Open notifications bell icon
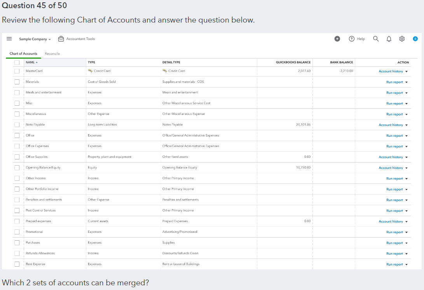The height and width of the screenshot is (290, 424). [389, 39]
